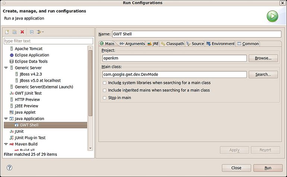
Task: Close the Run Configurations dialog window
Action: 283,3
